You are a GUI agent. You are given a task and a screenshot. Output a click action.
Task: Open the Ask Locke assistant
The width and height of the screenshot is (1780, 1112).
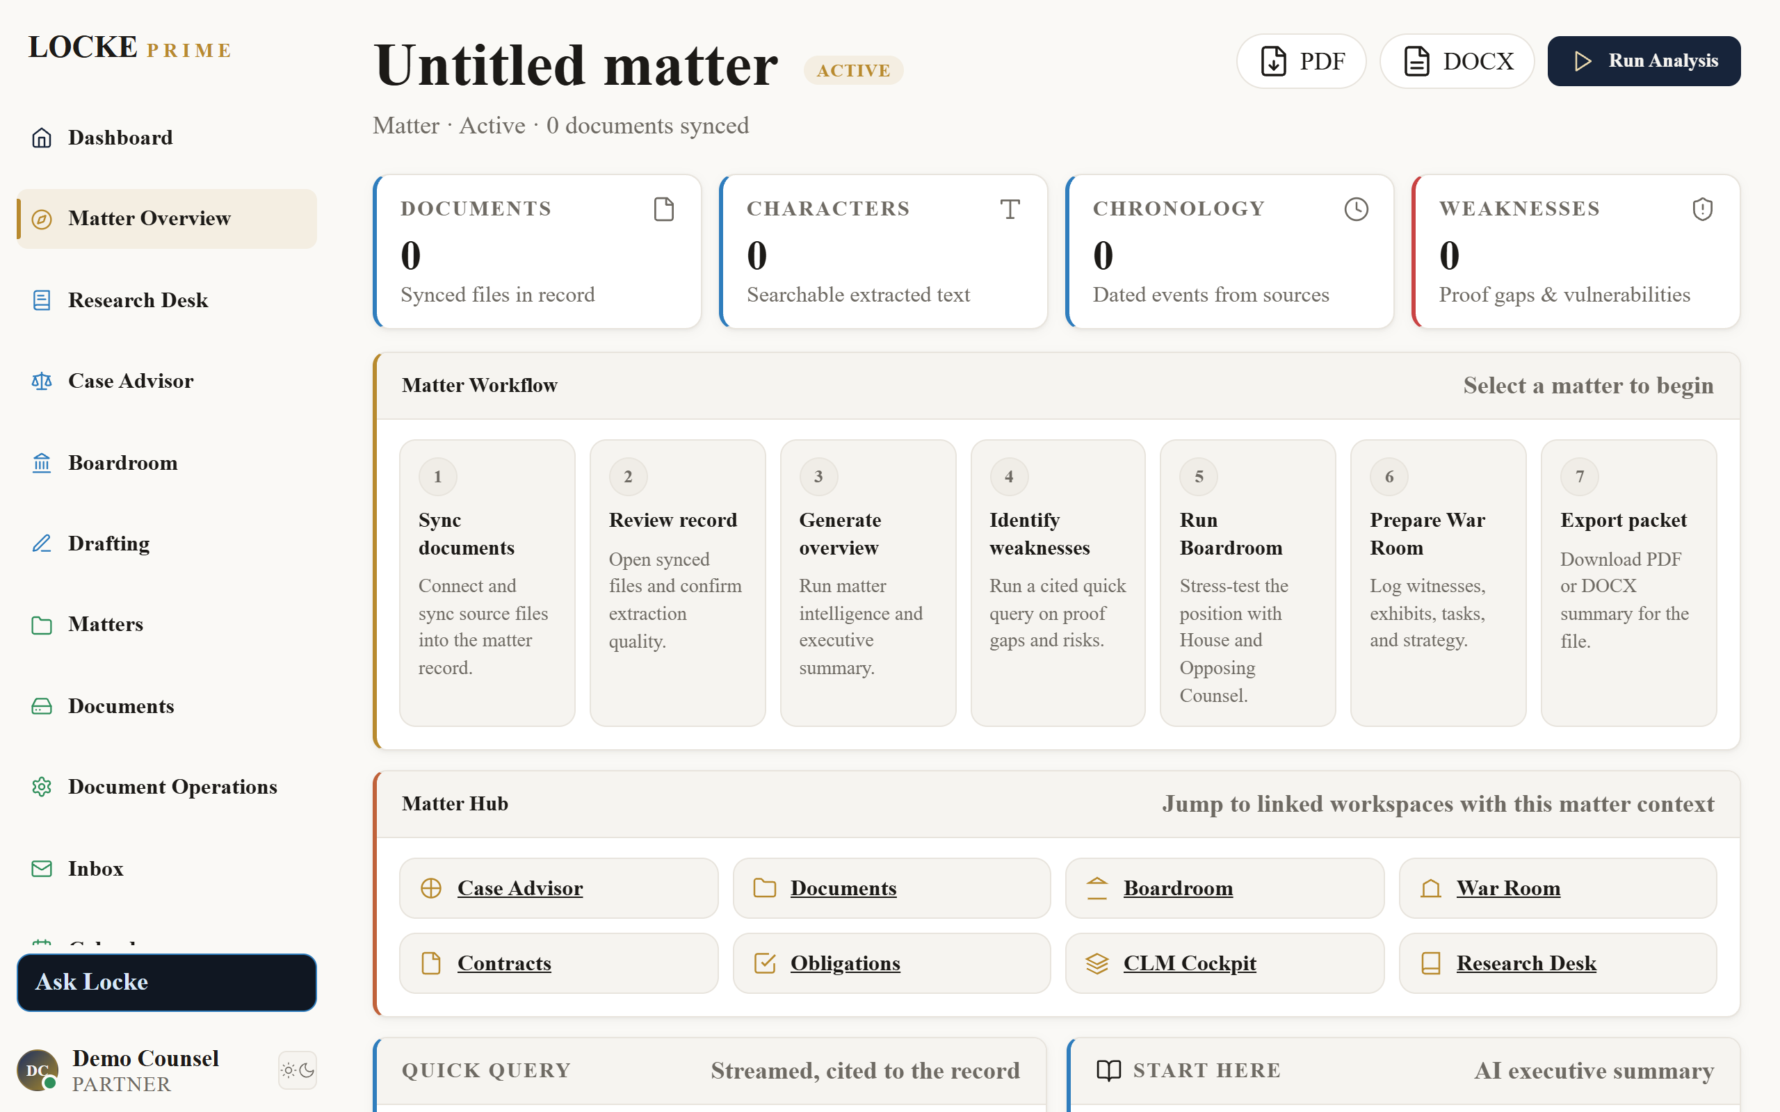point(167,983)
